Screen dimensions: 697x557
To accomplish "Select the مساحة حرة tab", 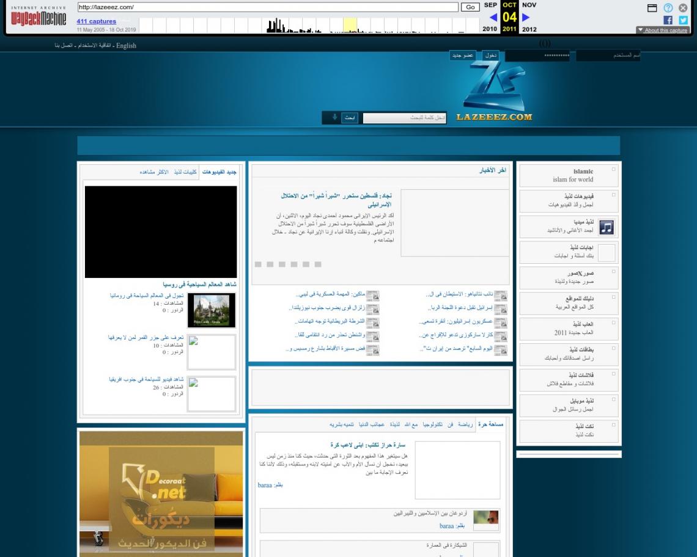I will 491,424.
